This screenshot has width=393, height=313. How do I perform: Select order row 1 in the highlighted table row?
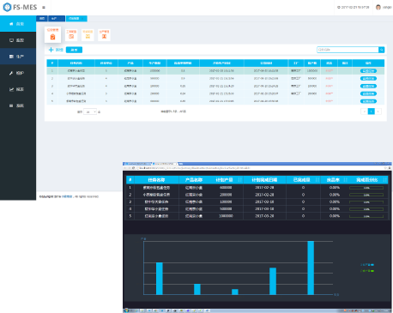click(x=215, y=70)
